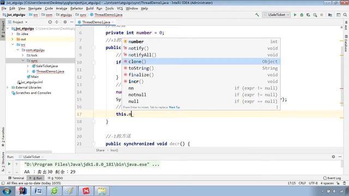Viewport: 349px width, 196px height.
Task: Open the file explorer taskbar icon
Action: pyautogui.click(x=102, y=191)
